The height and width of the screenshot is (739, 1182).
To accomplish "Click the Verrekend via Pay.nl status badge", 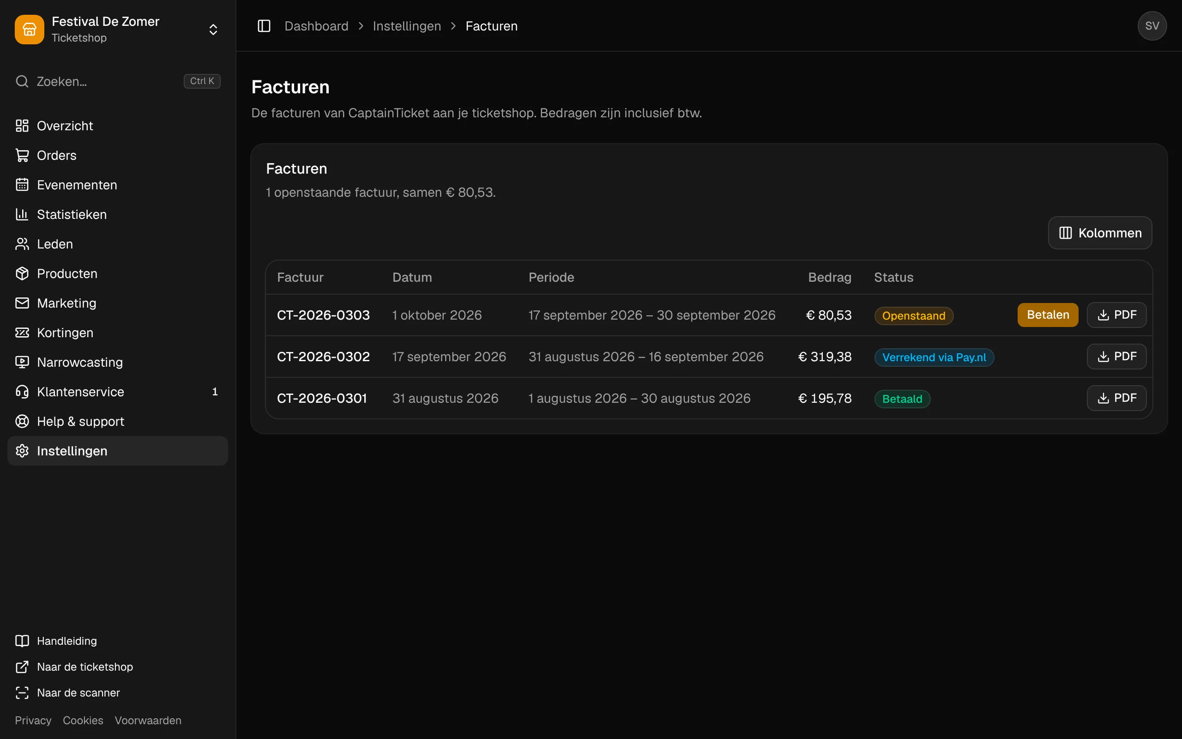I will tap(934, 357).
